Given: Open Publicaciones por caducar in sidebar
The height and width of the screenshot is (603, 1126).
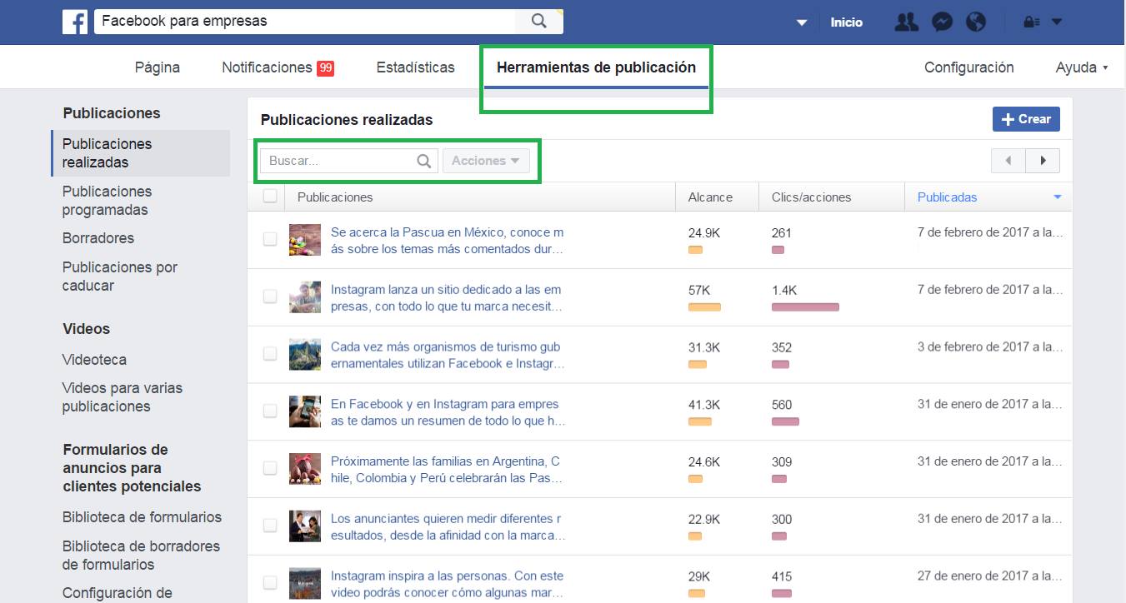Looking at the screenshot, I should tap(120, 277).
